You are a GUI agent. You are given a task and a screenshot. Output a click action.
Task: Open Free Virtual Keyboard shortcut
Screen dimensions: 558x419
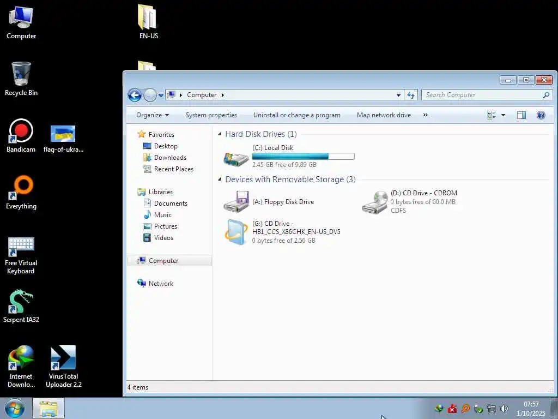[x=21, y=256]
